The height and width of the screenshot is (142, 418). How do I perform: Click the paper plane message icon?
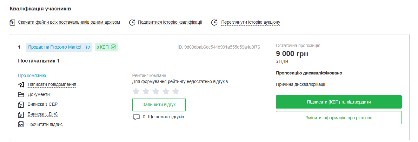pyautogui.click(x=21, y=85)
